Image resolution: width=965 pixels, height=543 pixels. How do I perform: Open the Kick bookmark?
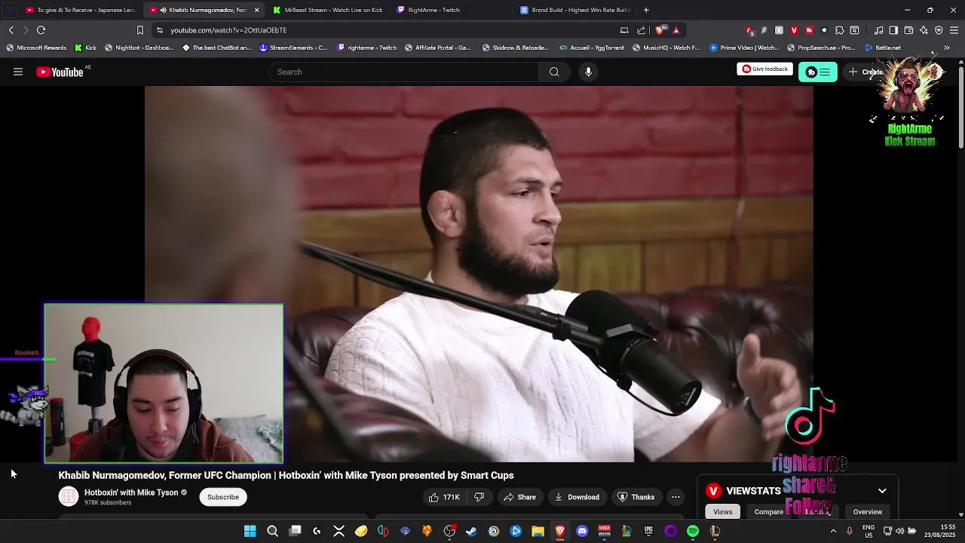coord(85,48)
